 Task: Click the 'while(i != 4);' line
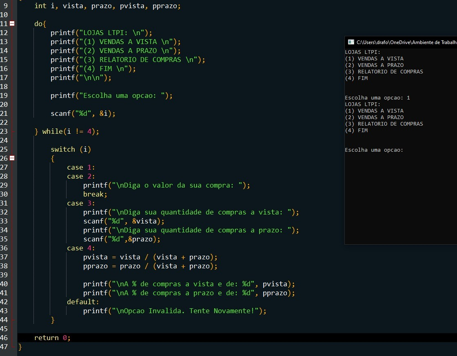point(67,131)
